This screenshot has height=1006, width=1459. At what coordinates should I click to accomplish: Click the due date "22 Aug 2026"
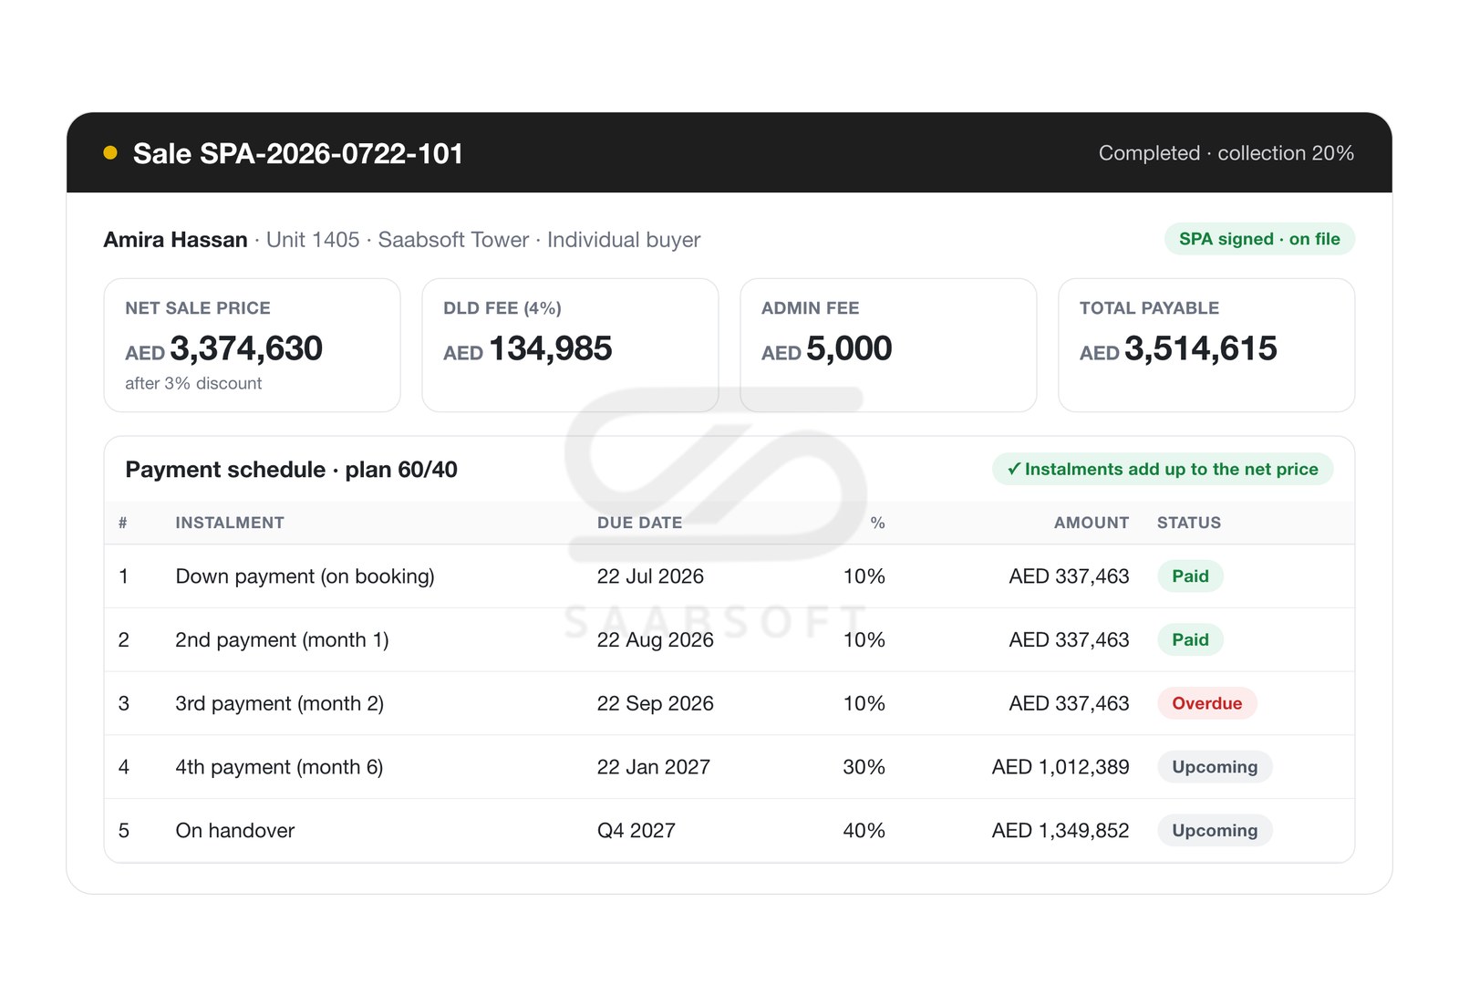click(655, 640)
